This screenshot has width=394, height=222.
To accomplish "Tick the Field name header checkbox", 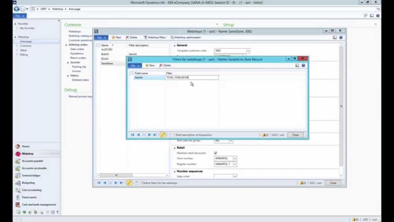I will pos(131,73).
